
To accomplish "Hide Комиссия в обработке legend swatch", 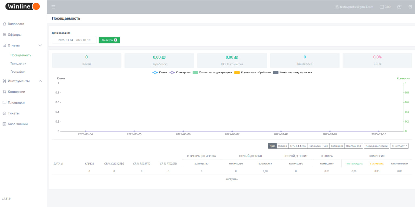I will [x=237, y=72].
